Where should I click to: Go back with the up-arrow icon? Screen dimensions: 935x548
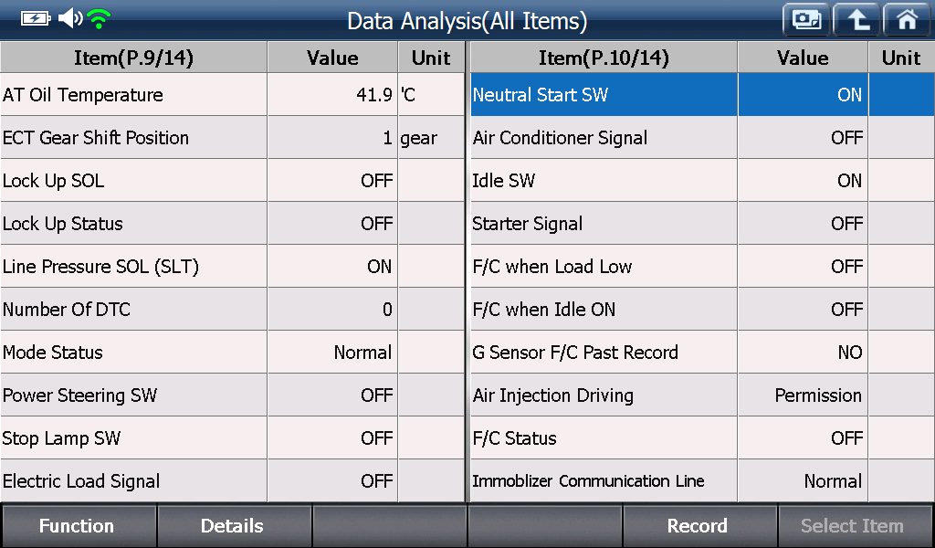click(856, 20)
